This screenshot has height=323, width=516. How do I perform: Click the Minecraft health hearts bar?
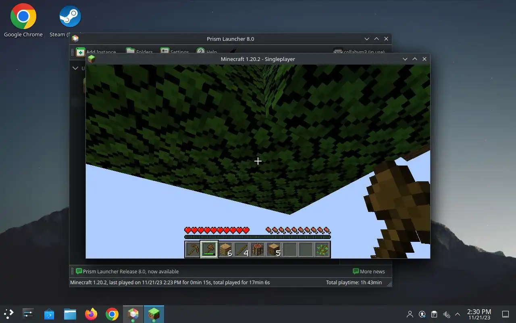[217, 231]
